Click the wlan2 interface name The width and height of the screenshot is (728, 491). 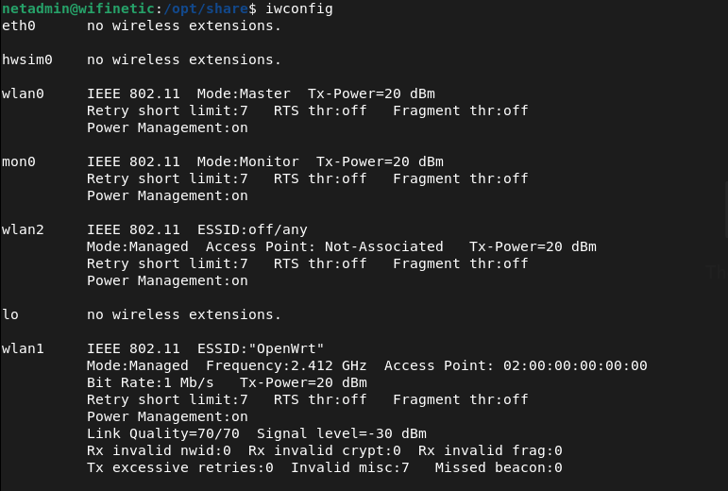tap(23, 229)
